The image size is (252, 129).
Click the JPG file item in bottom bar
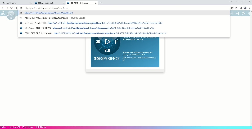14,127
